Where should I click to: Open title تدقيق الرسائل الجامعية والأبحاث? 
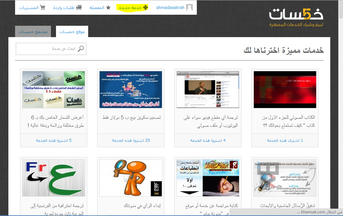287,206
